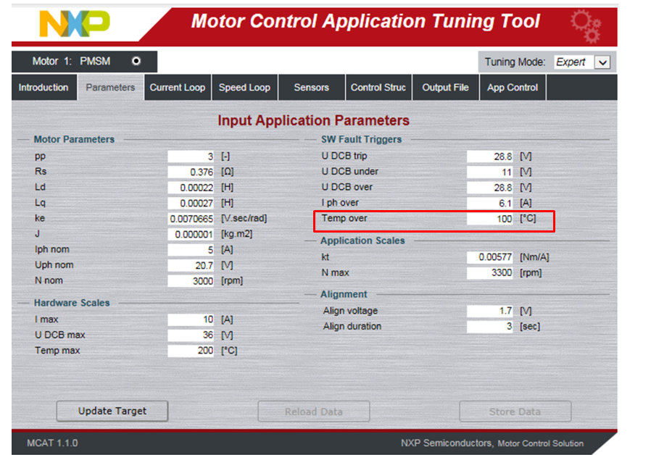Click the Reload Data button
Viewport: 651px width, 455px height.
[313, 411]
